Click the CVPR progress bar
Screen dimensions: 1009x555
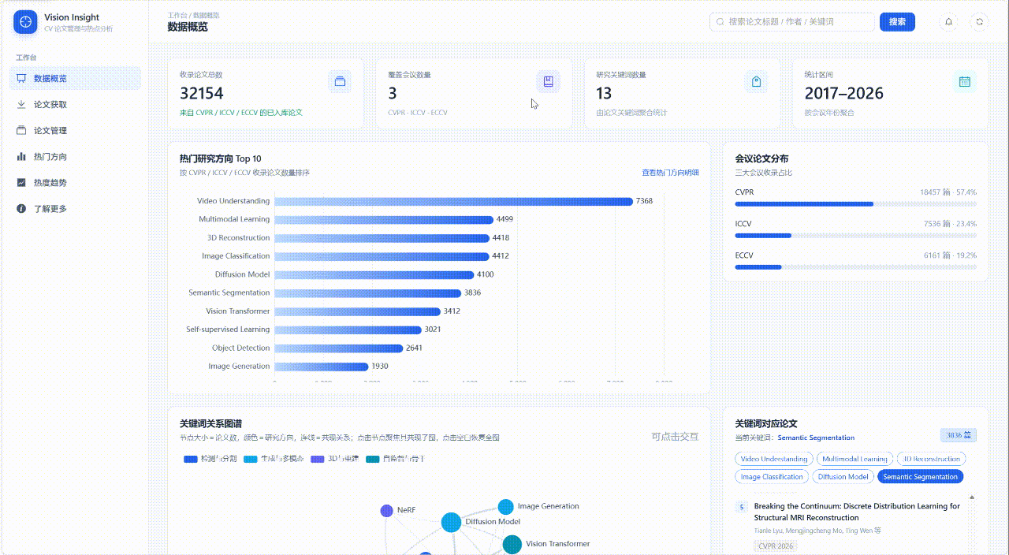pos(855,204)
